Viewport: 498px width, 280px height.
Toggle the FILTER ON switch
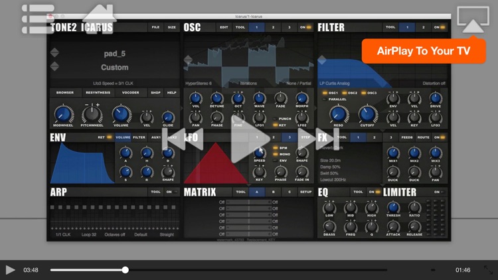pyautogui.click(x=440, y=27)
